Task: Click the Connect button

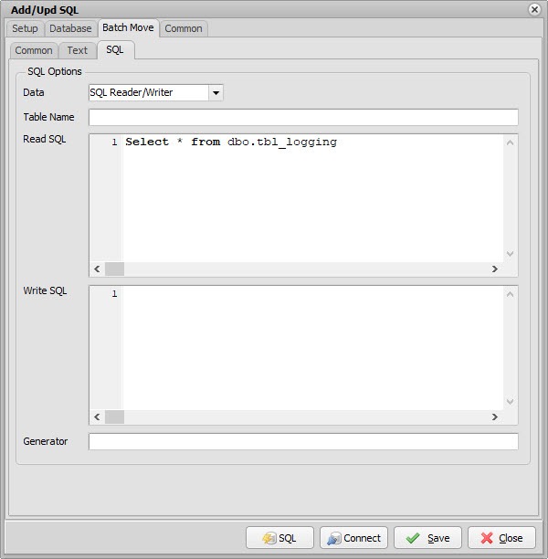Action: (x=353, y=538)
